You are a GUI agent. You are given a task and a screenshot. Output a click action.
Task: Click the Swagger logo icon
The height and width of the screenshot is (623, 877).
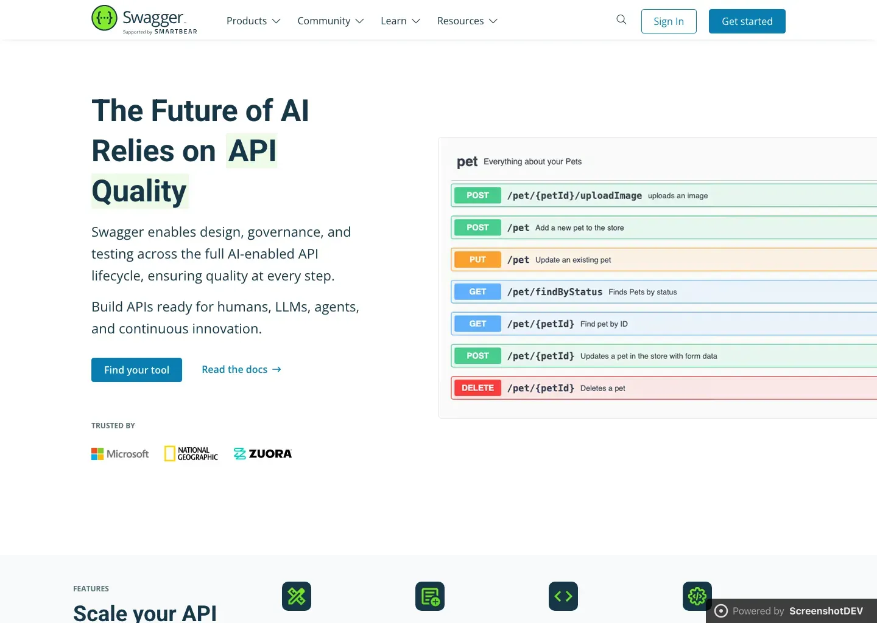point(104,18)
